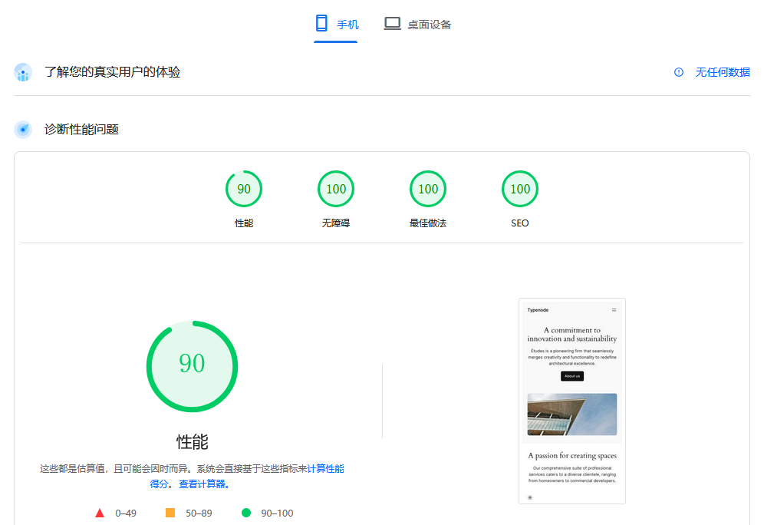Click the red triangle 0–49 legend icon
The image size is (764, 525).
pyautogui.click(x=100, y=513)
